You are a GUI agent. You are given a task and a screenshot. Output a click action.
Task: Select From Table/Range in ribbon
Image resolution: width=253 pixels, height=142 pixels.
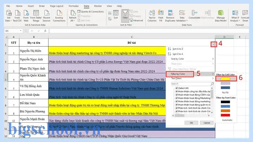click(36, 16)
